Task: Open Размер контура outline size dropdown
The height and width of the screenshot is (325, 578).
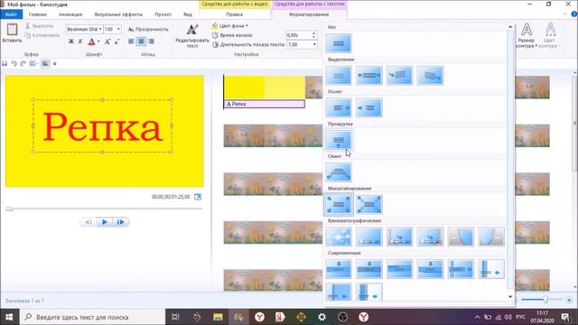Action: tap(527, 36)
